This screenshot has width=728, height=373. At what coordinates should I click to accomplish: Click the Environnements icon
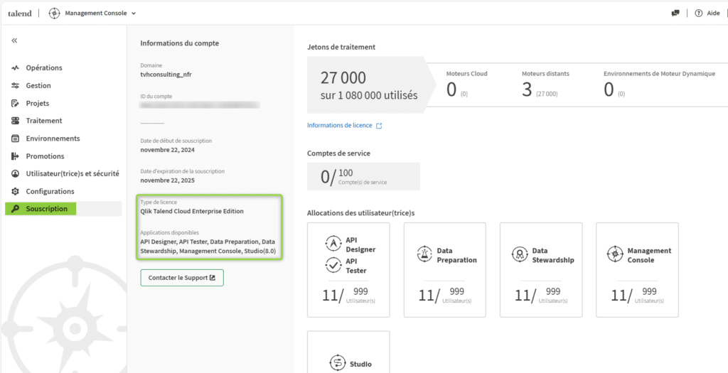click(x=16, y=139)
